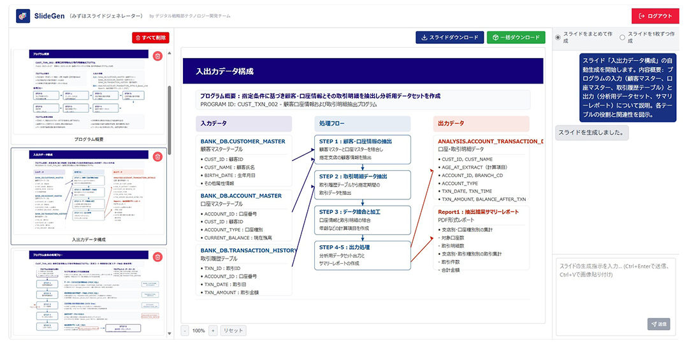Click the SlideGen logo icon
This screenshot has width=687, height=344.
click(x=22, y=16)
